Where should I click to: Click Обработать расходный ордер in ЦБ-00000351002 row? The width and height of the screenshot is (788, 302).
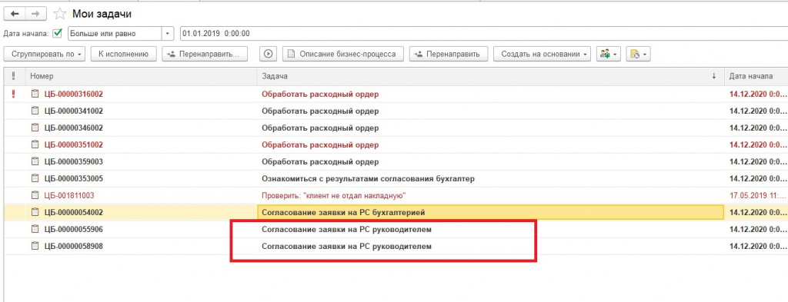coord(320,144)
